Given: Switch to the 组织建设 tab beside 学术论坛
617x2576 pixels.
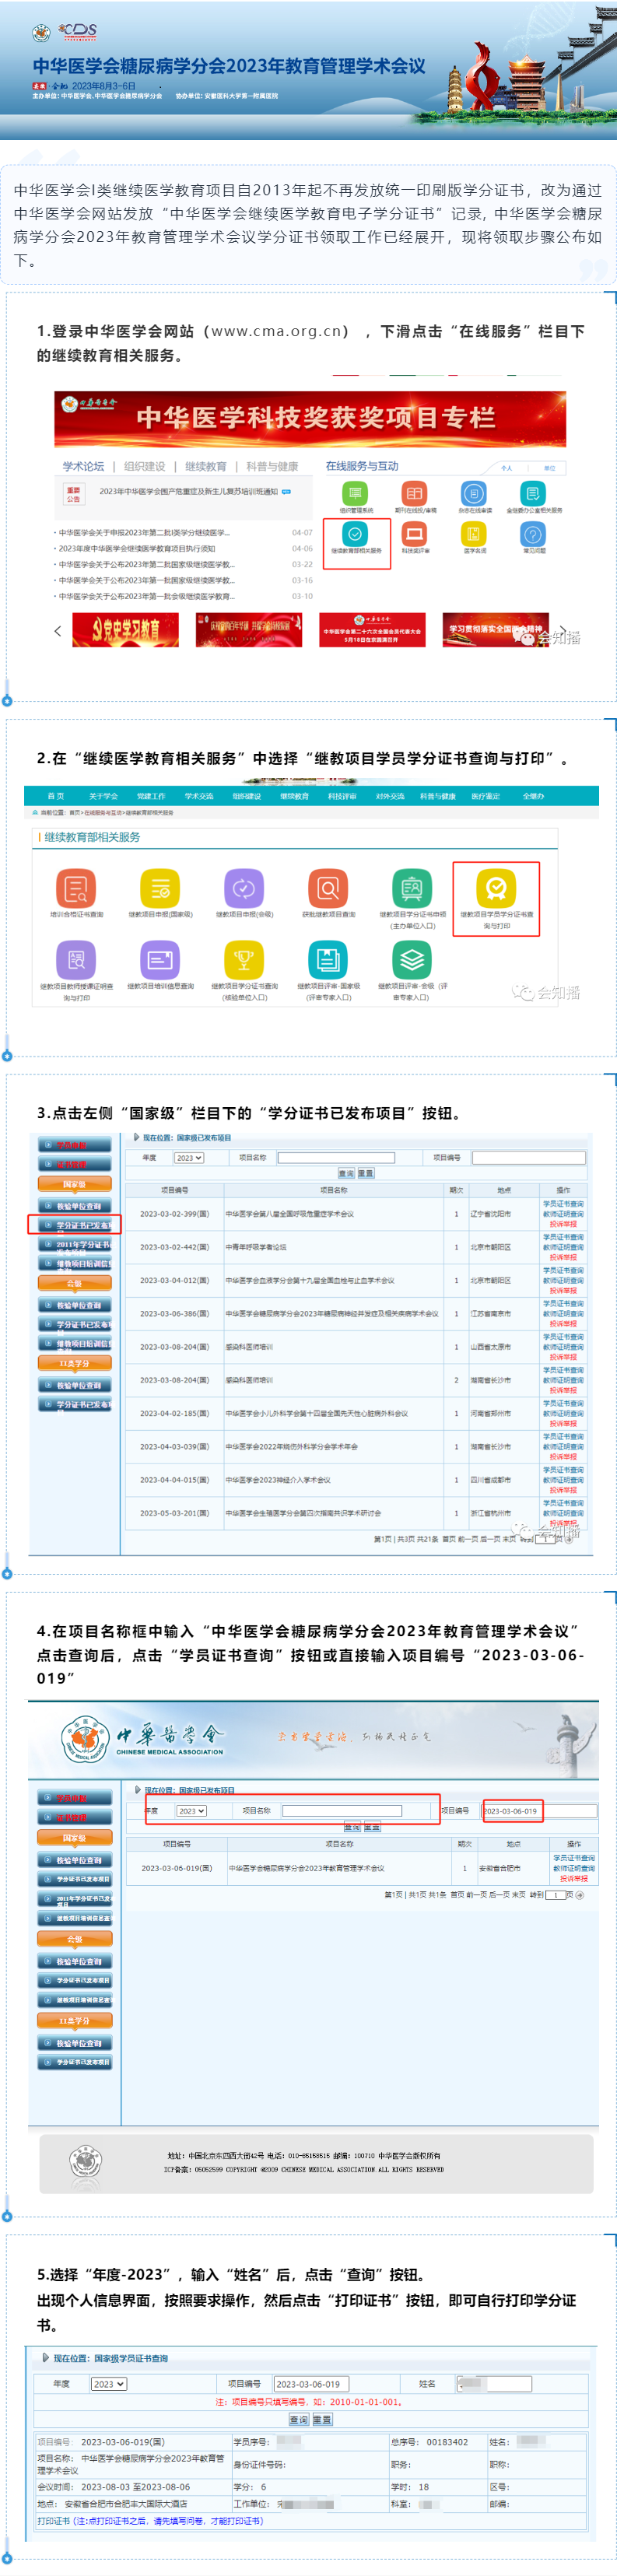Looking at the screenshot, I should 145,467.
